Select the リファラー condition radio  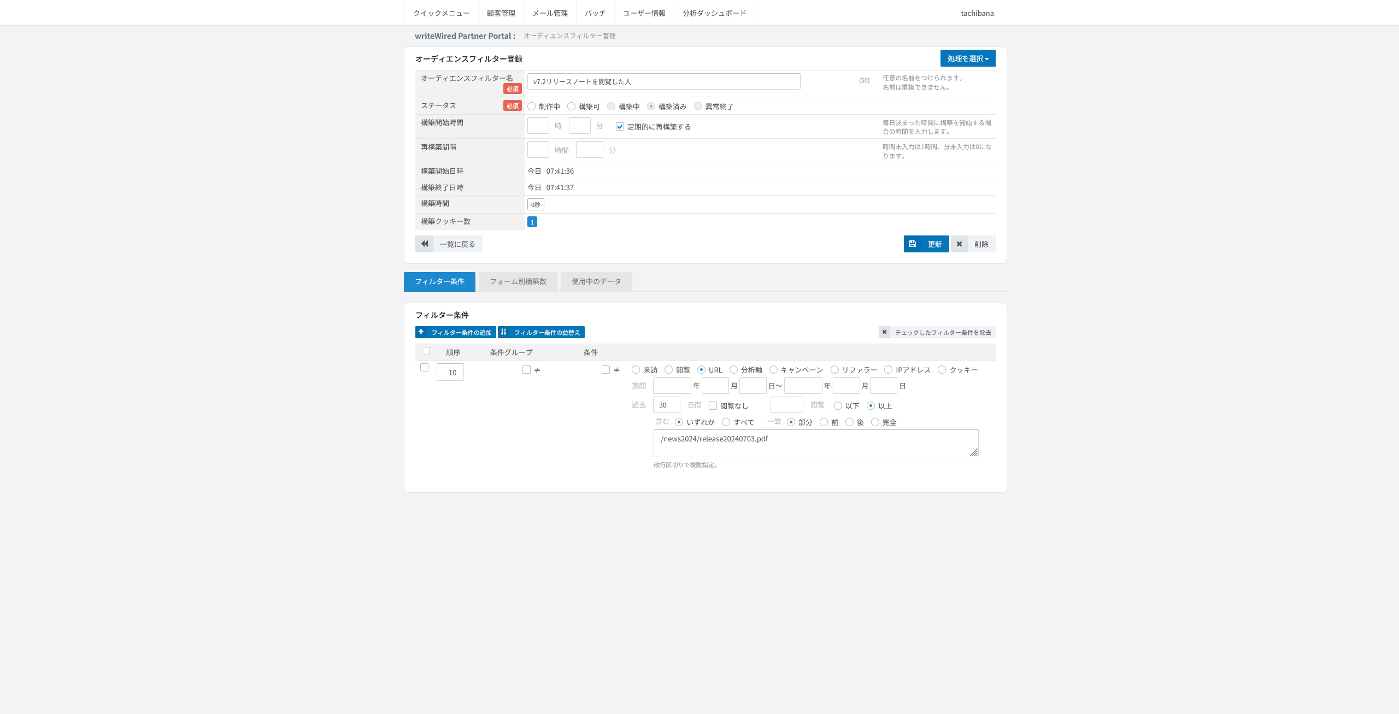click(x=834, y=370)
